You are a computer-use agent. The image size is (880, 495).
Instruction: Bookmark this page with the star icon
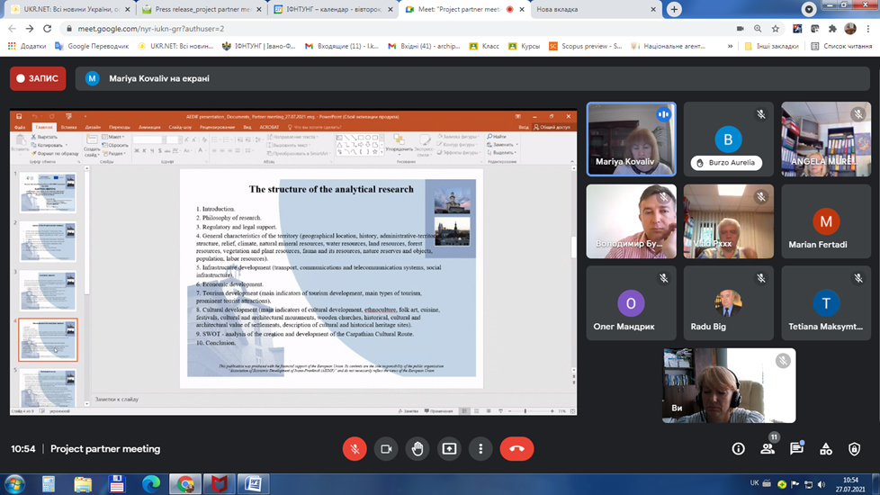(776, 29)
